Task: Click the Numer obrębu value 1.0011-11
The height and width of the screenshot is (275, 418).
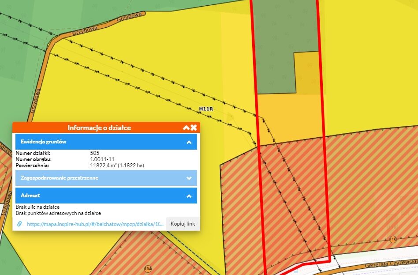Action: click(102, 159)
